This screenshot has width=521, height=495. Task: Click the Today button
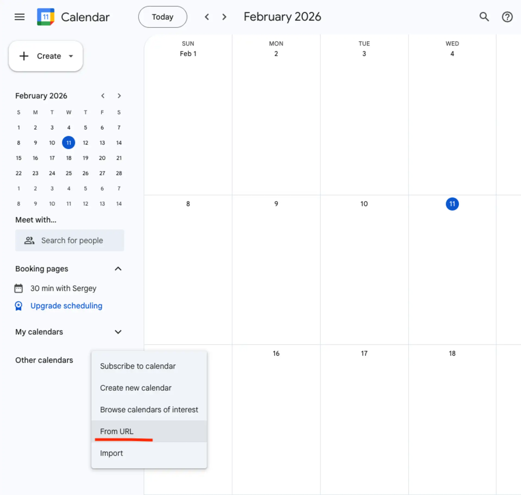click(x=162, y=17)
